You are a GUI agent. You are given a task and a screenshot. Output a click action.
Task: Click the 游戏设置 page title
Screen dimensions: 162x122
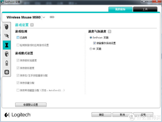22,25
